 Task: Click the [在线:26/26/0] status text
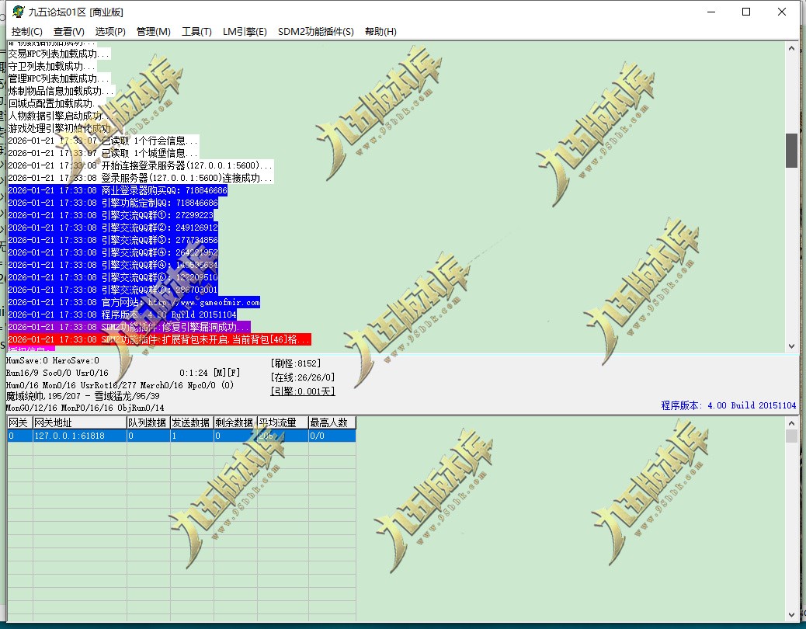click(303, 377)
